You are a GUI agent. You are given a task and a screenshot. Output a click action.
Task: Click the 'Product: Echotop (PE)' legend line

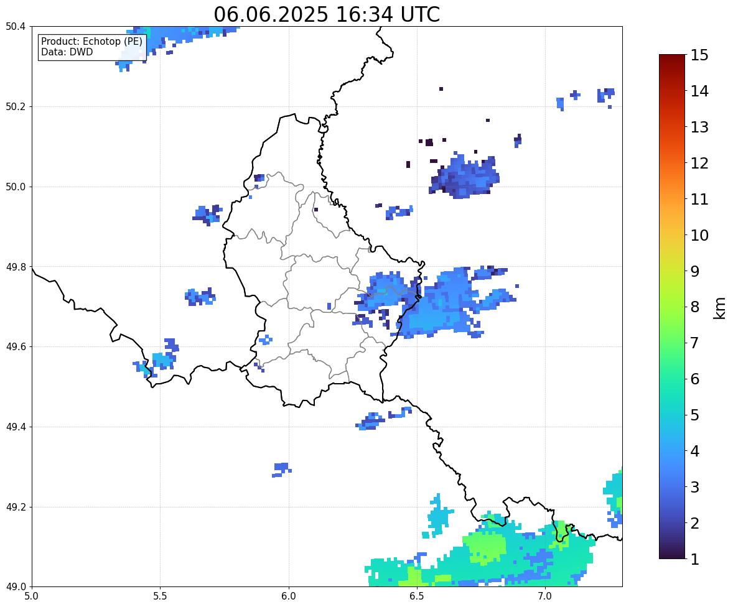pyautogui.click(x=91, y=42)
